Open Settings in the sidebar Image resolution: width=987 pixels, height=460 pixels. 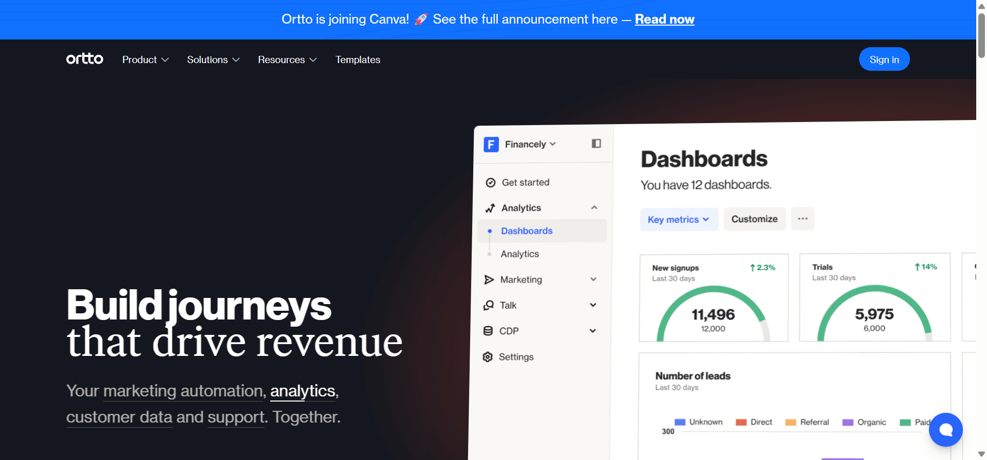516,357
